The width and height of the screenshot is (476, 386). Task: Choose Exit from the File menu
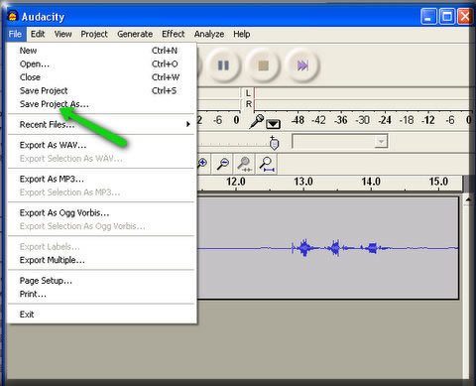[102, 315]
